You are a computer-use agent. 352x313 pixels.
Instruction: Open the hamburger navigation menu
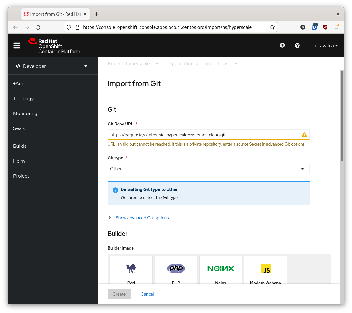17,45
